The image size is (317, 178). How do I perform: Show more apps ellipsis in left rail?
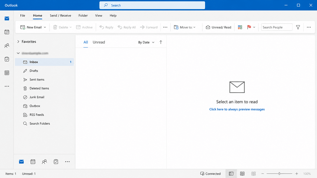pyautogui.click(x=7, y=86)
